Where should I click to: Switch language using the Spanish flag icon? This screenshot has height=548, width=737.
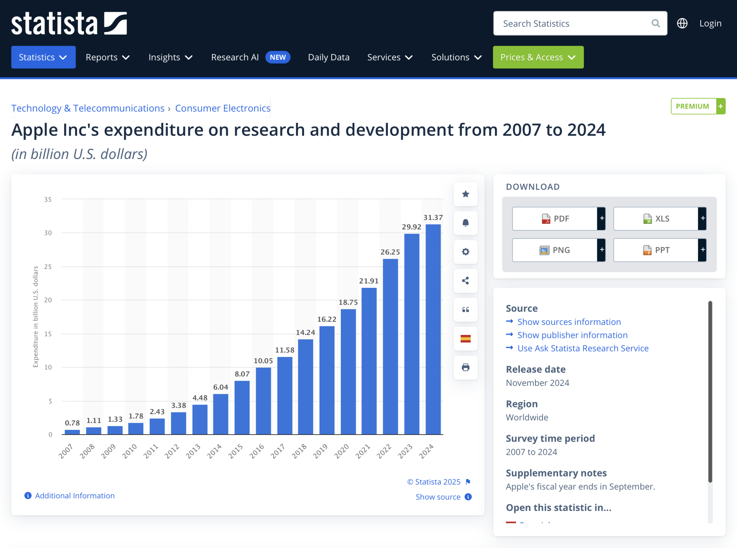pyautogui.click(x=465, y=339)
